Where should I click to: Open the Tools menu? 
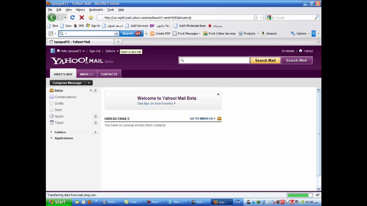pos(111,10)
